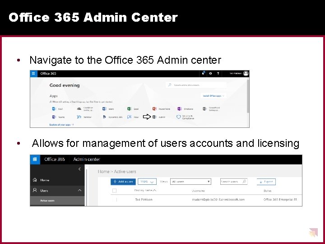Open help question mark icon

pyautogui.click(x=218, y=73)
